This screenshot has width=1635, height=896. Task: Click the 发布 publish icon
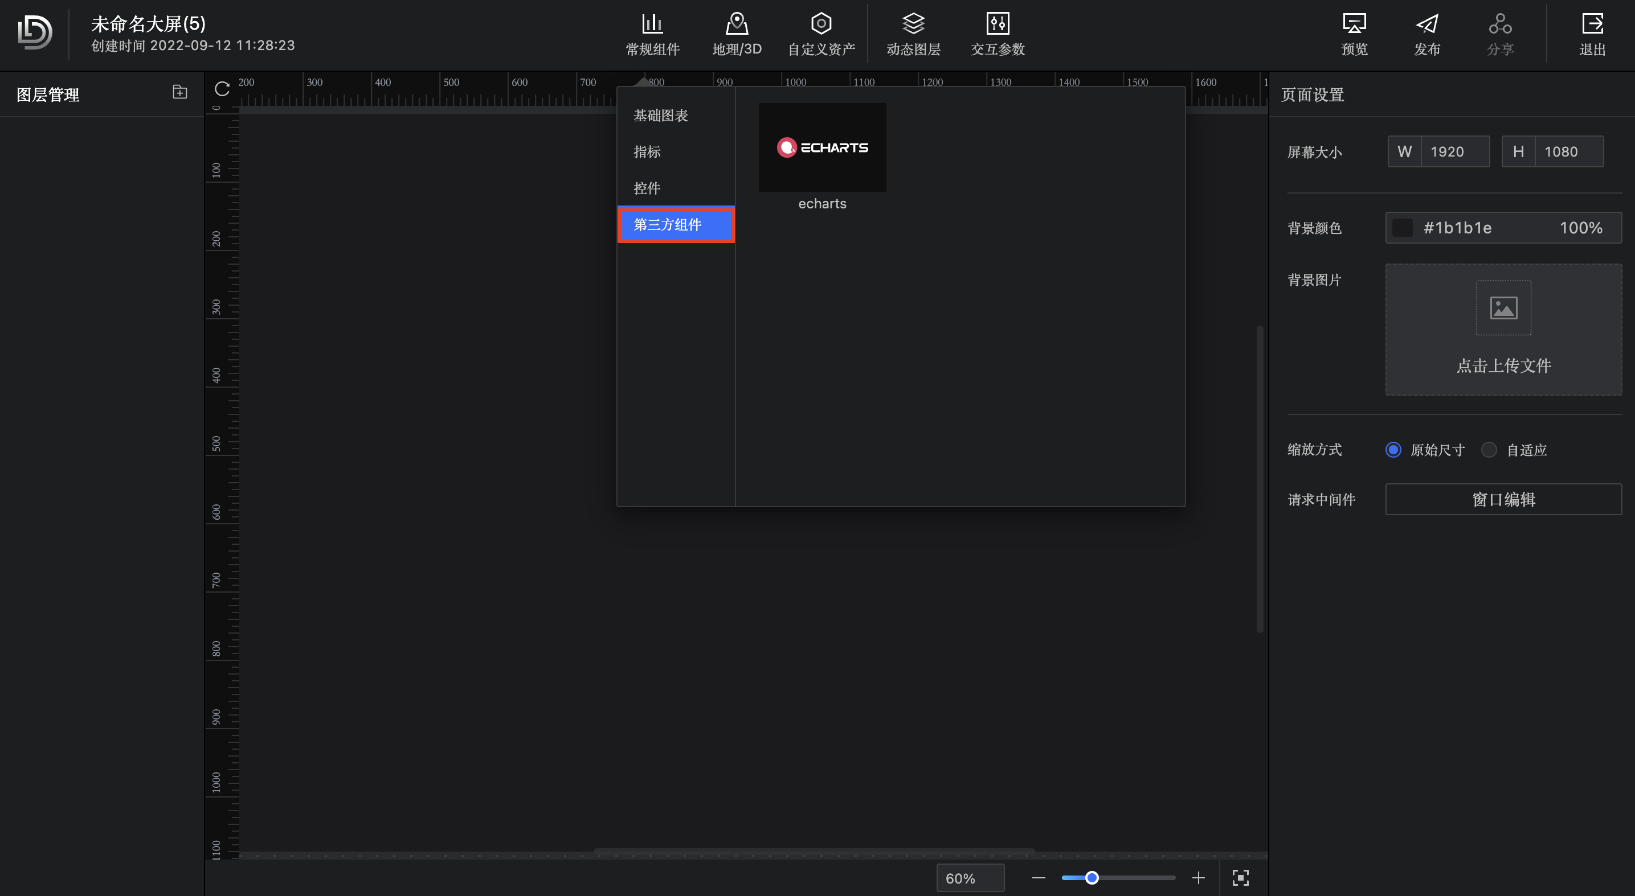[x=1427, y=24]
